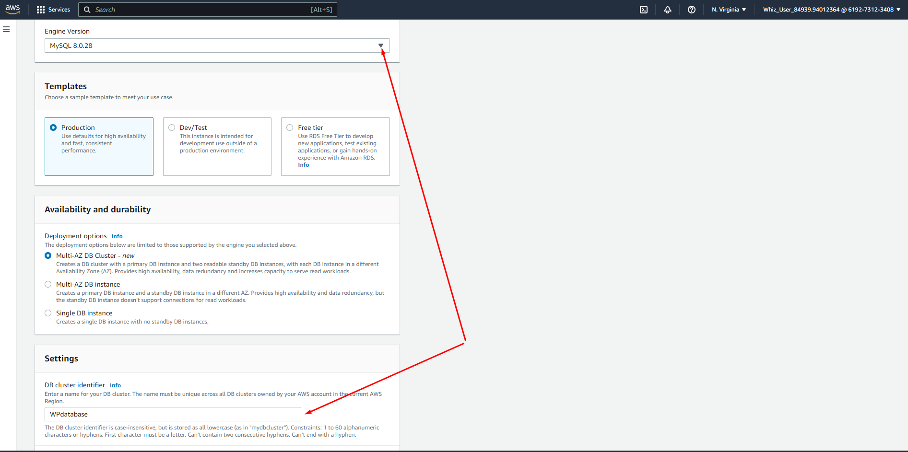Open the help question mark icon
This screenshot has height=452, width=908.
click(x=692, y=10)
